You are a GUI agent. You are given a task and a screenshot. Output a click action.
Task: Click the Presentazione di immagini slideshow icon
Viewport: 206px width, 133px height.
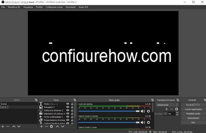(41, 120)
